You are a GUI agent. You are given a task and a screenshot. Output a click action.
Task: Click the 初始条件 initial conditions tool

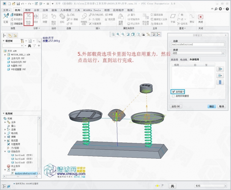tap(133, 19)
